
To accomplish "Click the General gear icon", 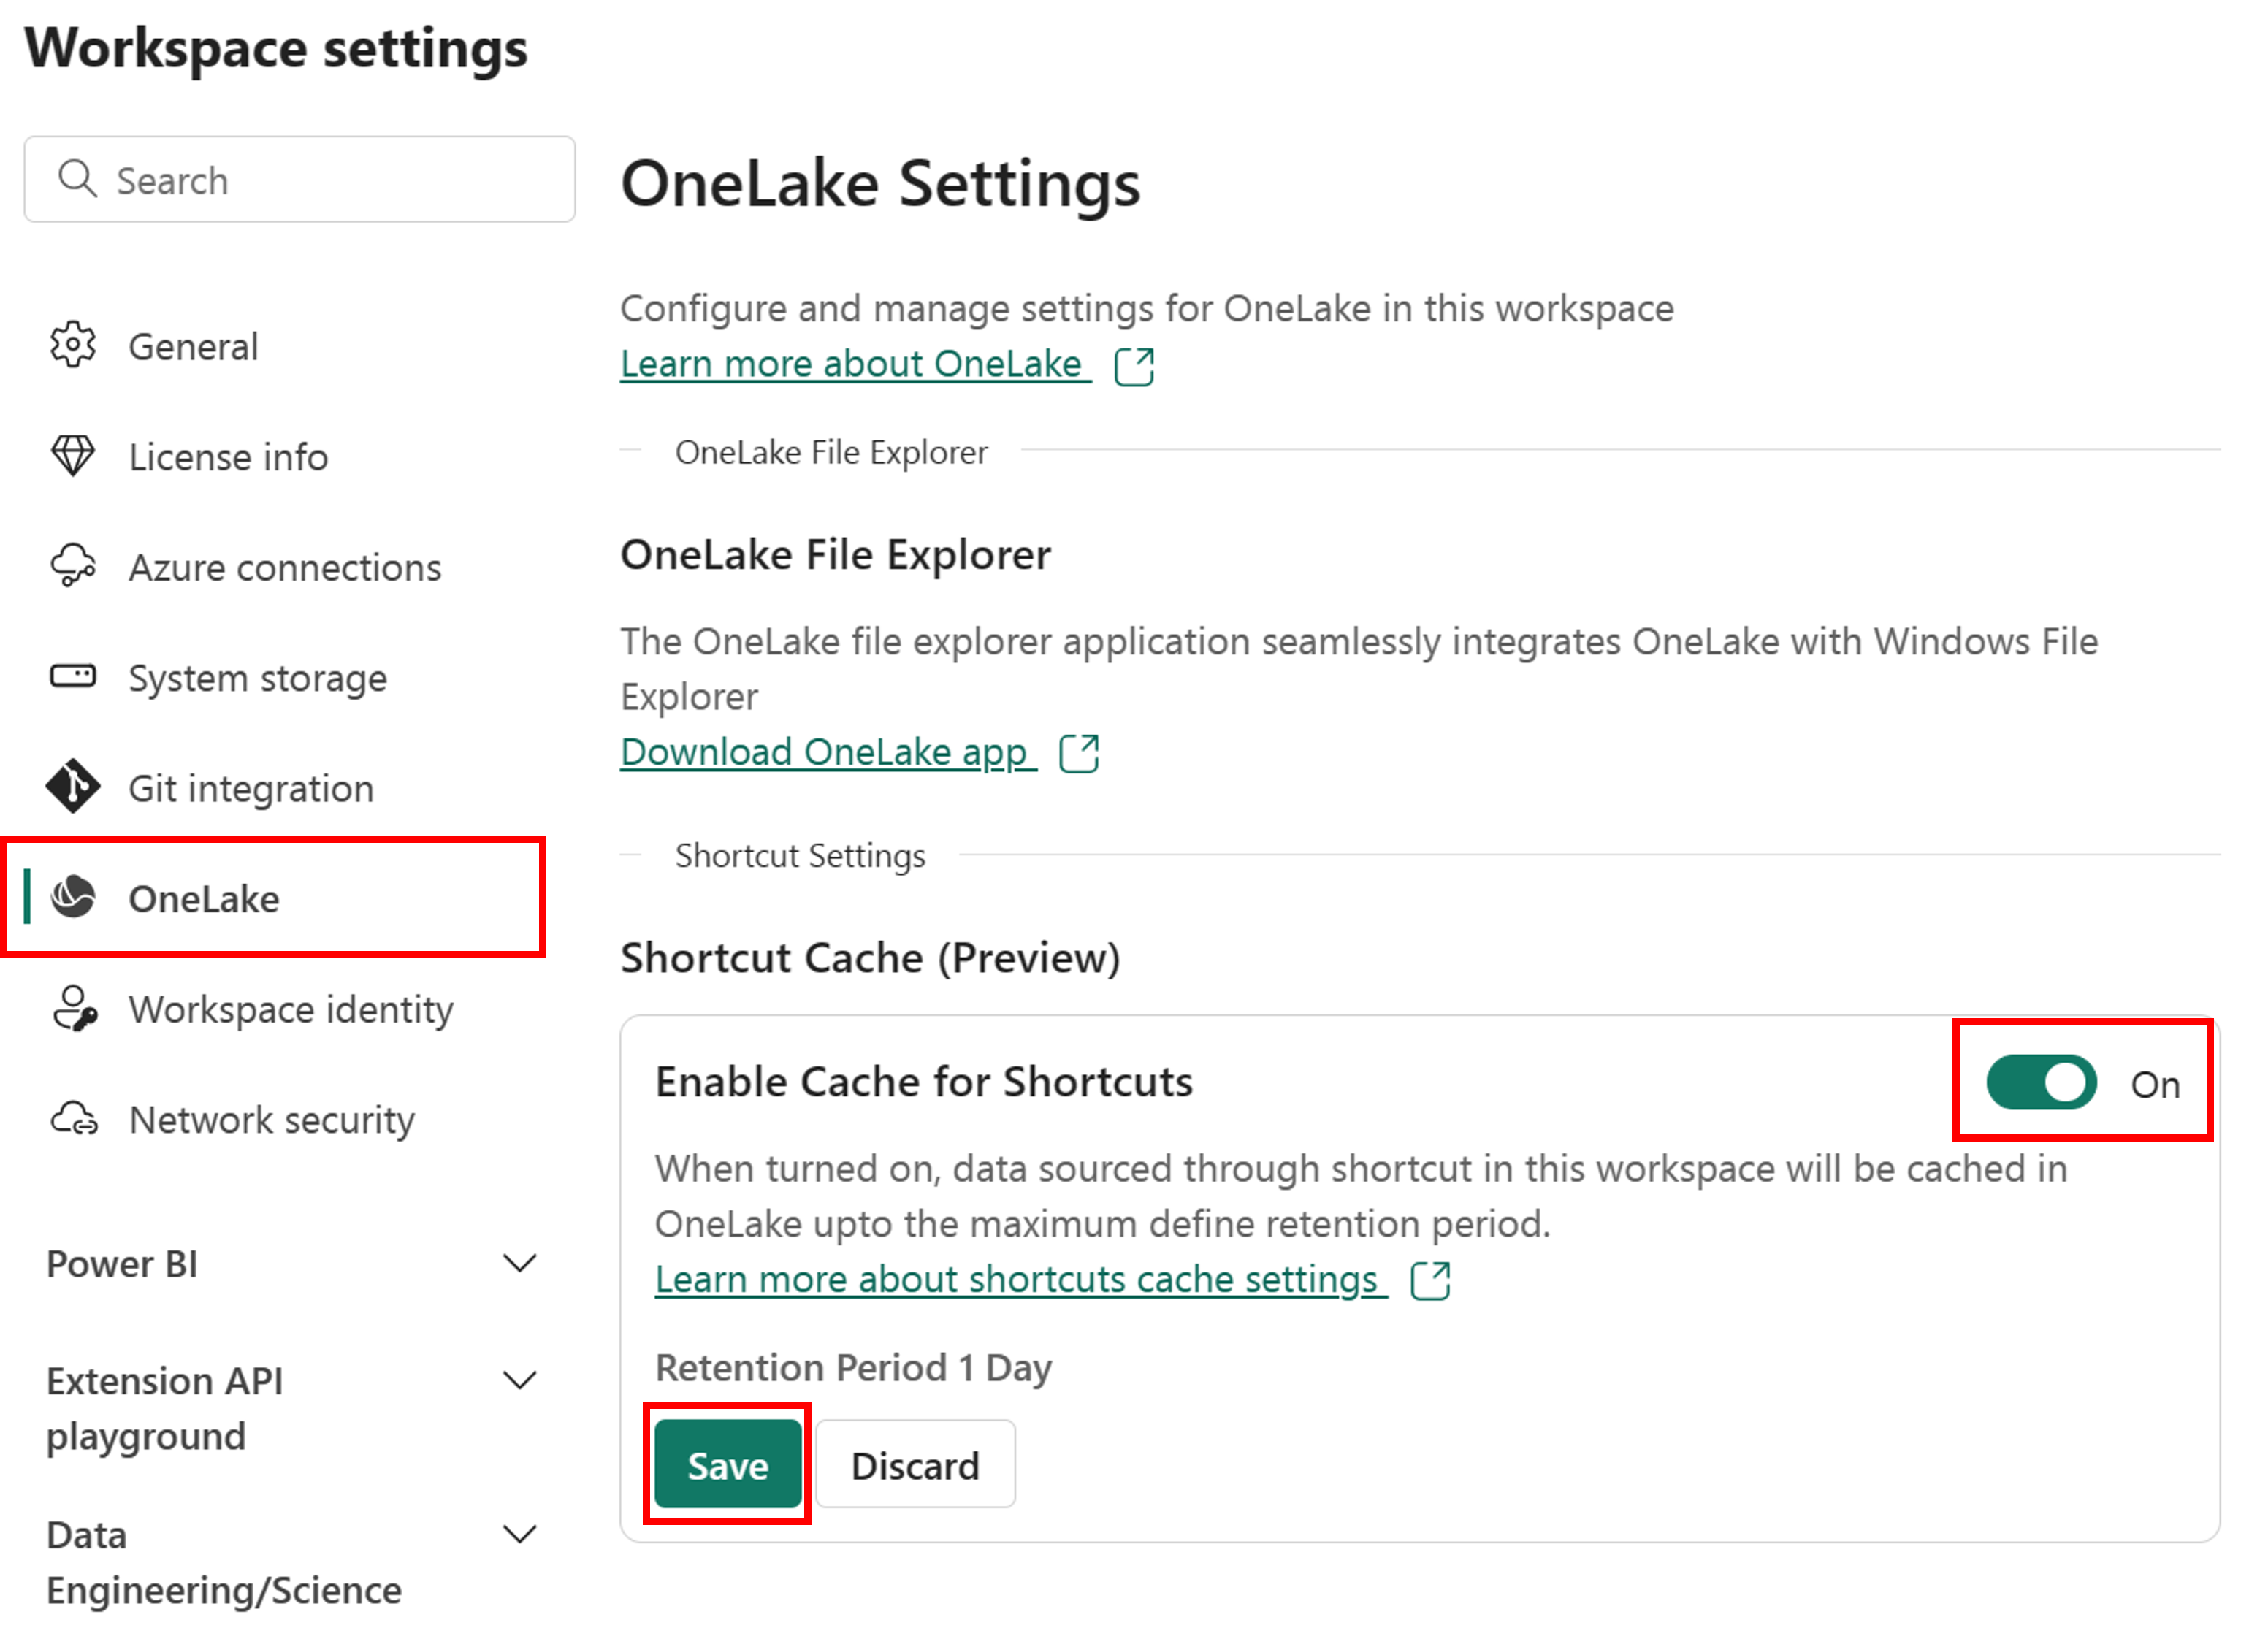I will click(x=73, y=346).
